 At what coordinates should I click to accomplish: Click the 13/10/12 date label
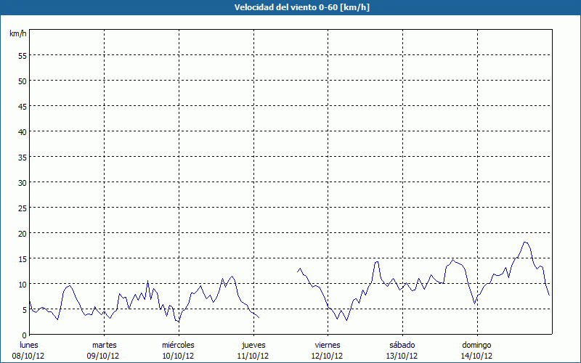(402, 356)
